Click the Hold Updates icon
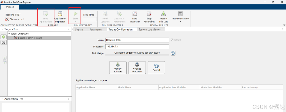The image size is (286, 112). tap(105, 14)
